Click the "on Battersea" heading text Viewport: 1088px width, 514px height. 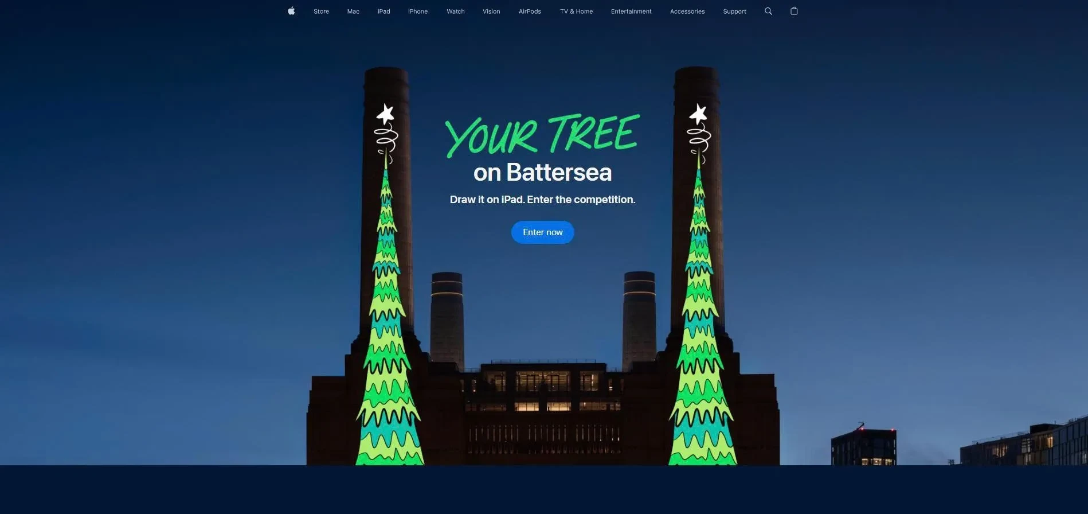coord(542,173)
